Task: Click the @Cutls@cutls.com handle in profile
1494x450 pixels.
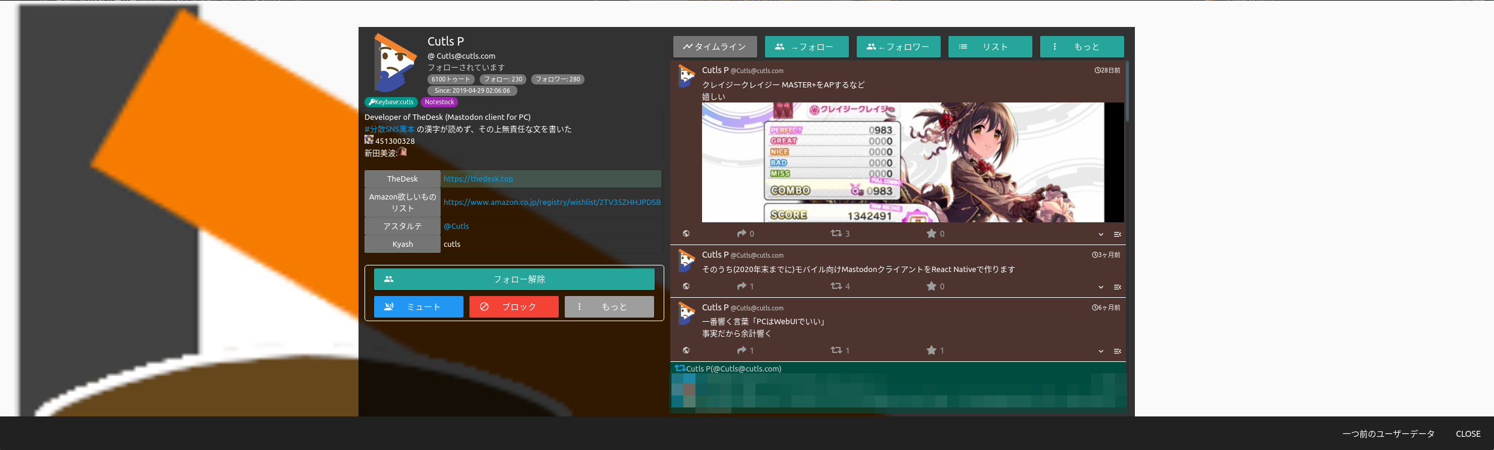Action: (x=462, y=56)
